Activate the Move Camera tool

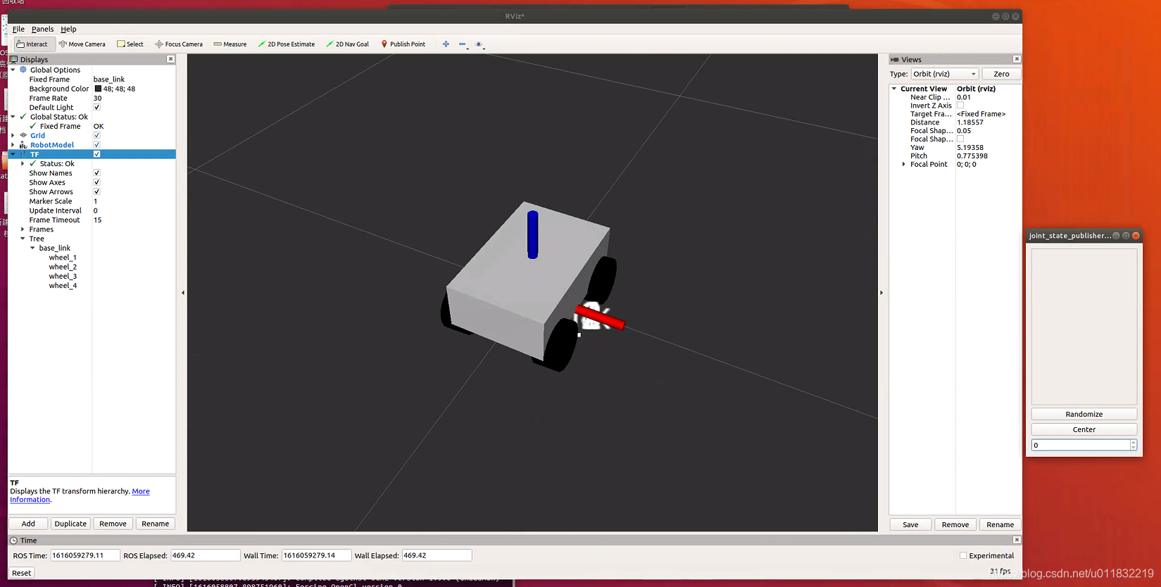tap(82, 44)
